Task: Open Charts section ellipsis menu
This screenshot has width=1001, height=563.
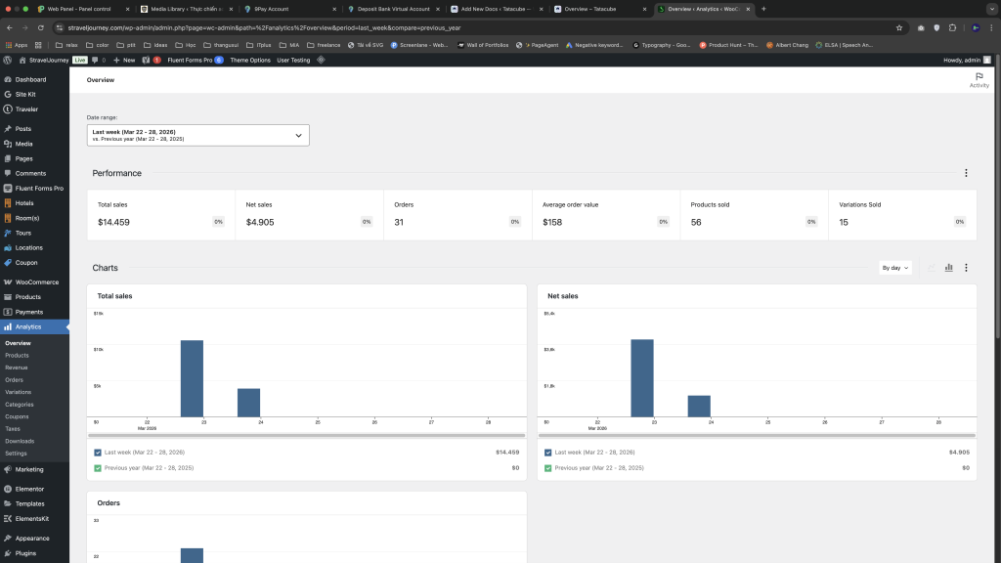Action: (966, 268)
